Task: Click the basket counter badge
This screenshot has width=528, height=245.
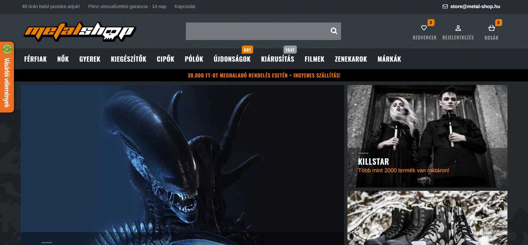Action: 499,22
